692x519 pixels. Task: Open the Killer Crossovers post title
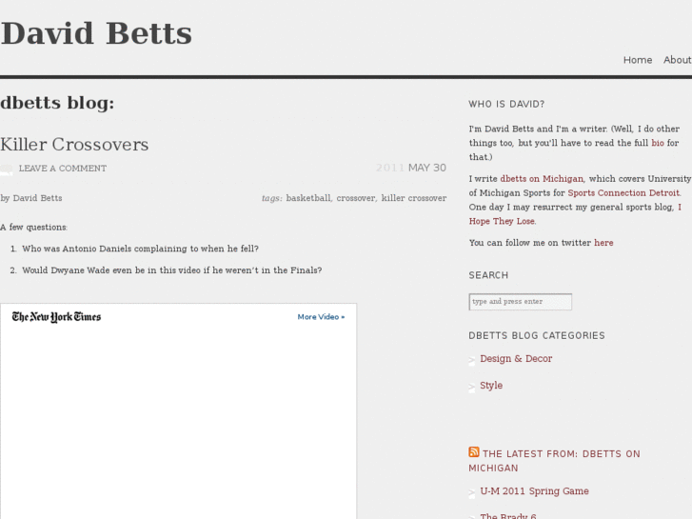74,145
